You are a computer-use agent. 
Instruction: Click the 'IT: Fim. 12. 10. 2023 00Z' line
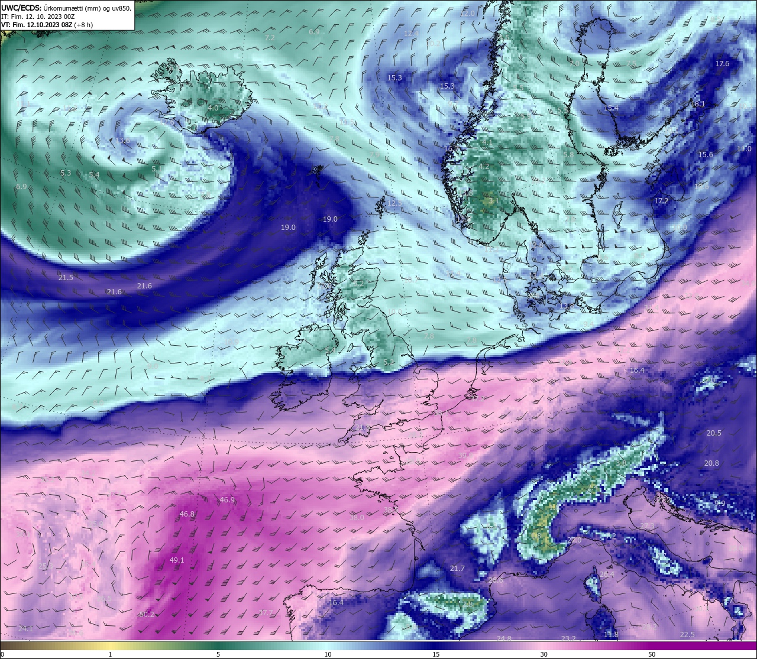(38, 17)
